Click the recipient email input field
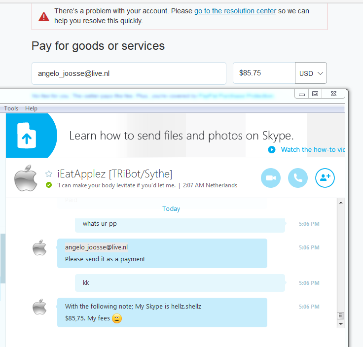The height and width of the screenshot is (347, 363). click(129, 73)
